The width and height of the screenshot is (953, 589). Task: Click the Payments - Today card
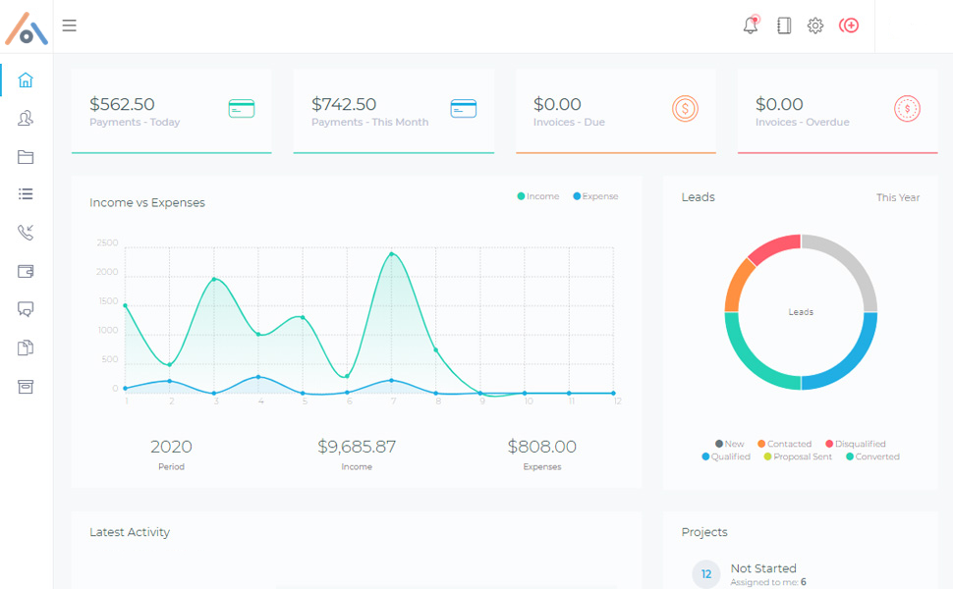(x=171, y=111)
